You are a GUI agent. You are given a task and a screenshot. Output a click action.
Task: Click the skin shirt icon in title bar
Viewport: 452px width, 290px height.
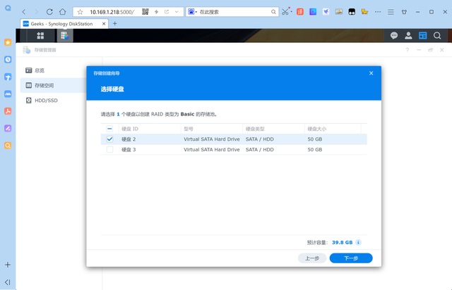(x=404, y=12)
